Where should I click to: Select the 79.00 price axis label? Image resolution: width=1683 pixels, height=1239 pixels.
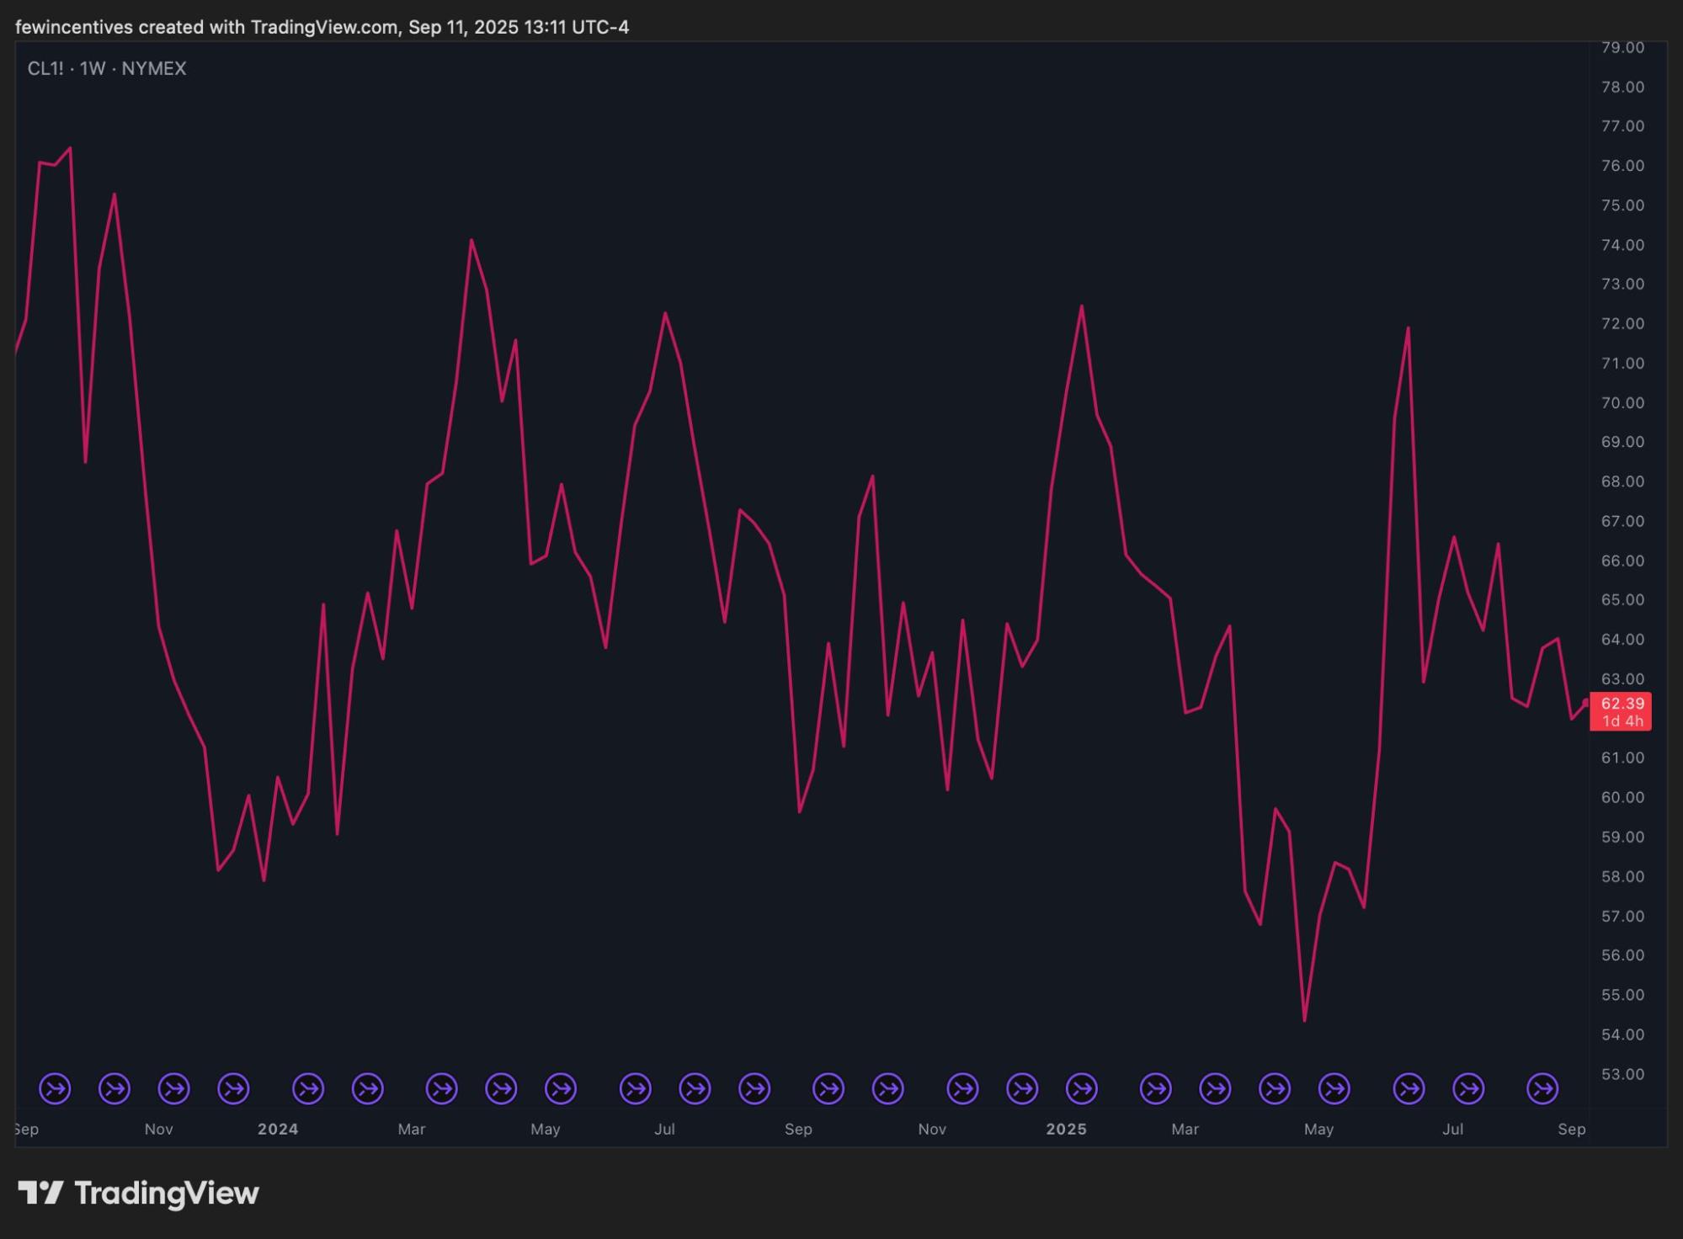pos(1622,47)
